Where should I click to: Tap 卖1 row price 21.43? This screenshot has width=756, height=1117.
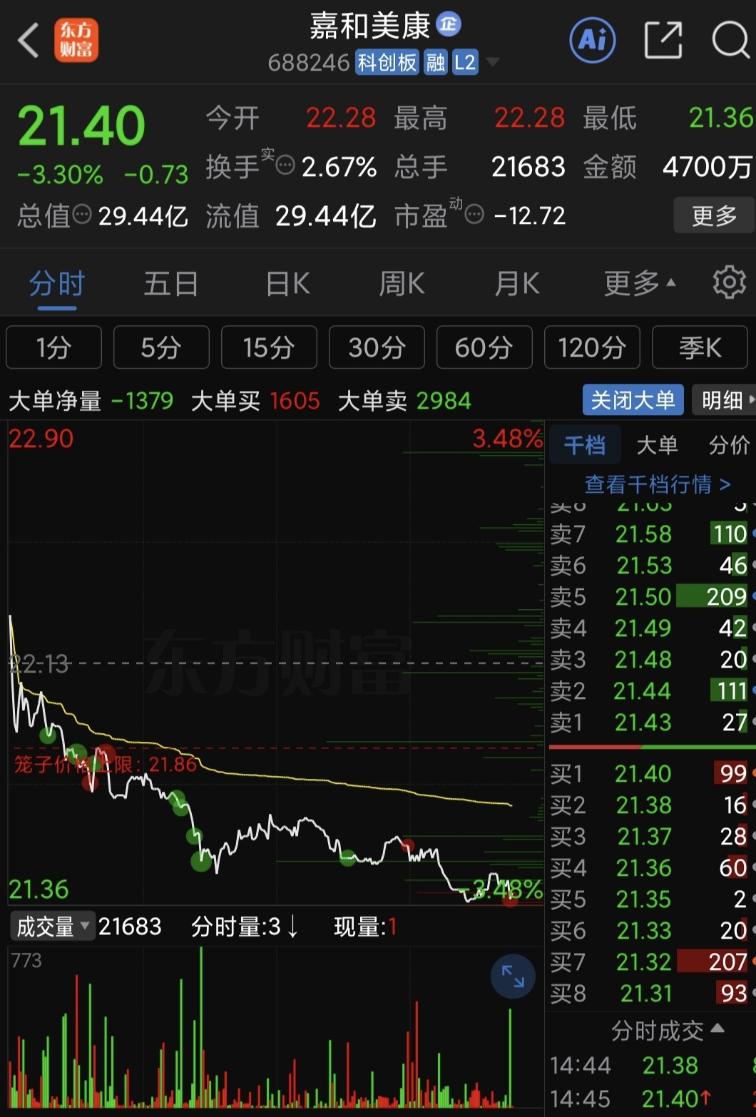[643, 723]
